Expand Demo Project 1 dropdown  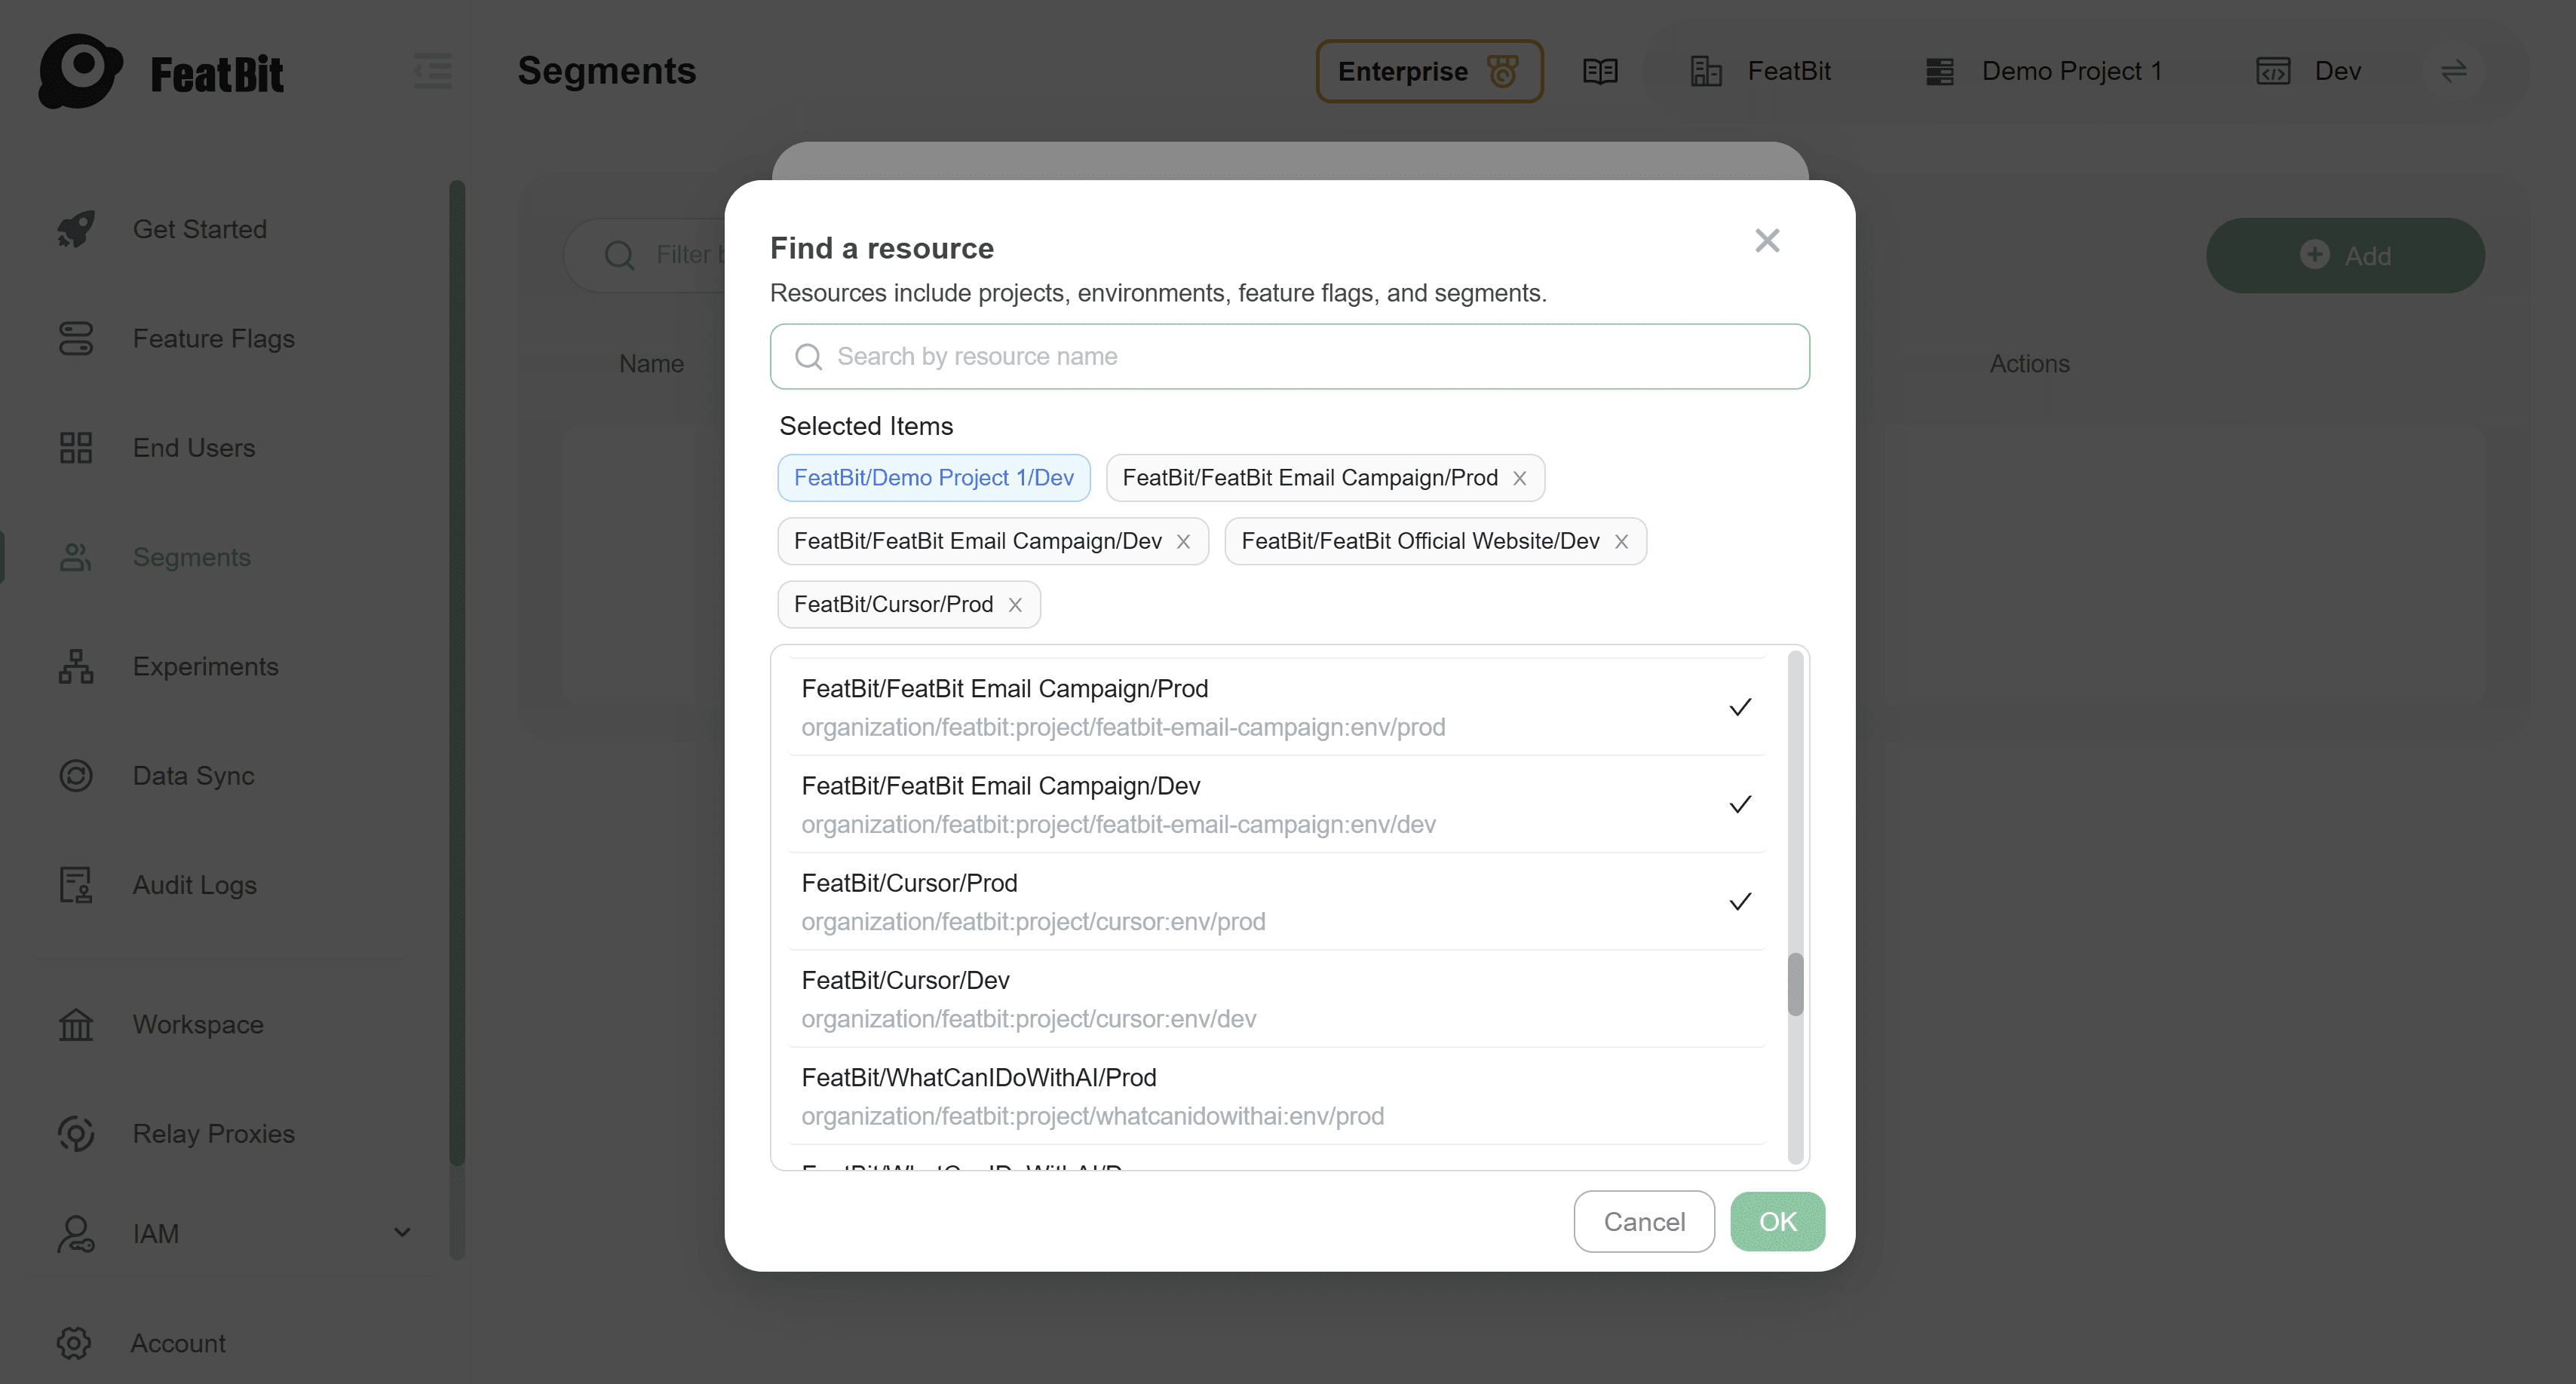tap(2070, 70)
